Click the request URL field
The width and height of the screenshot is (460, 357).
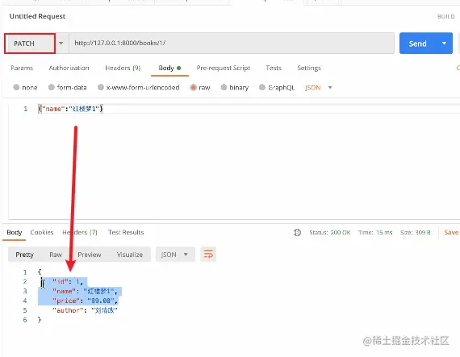232,43
